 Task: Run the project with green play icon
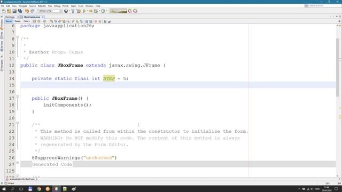tap(84, 11)
